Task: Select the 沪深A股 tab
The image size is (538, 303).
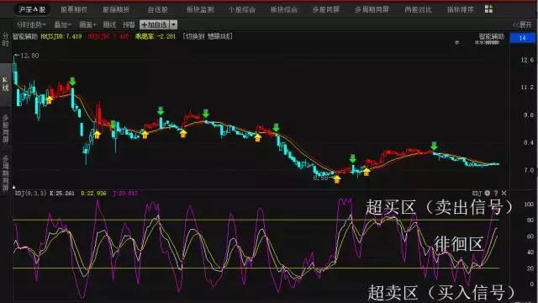Action: click(x=32, y=9)
